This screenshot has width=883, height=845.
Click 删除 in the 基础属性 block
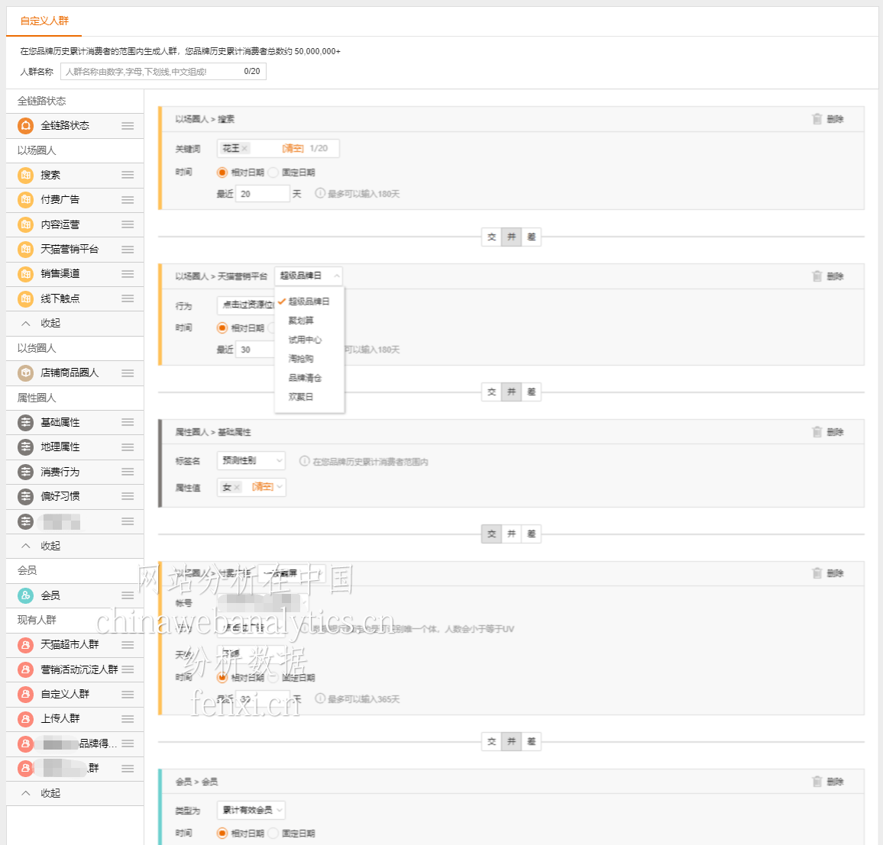835,432
